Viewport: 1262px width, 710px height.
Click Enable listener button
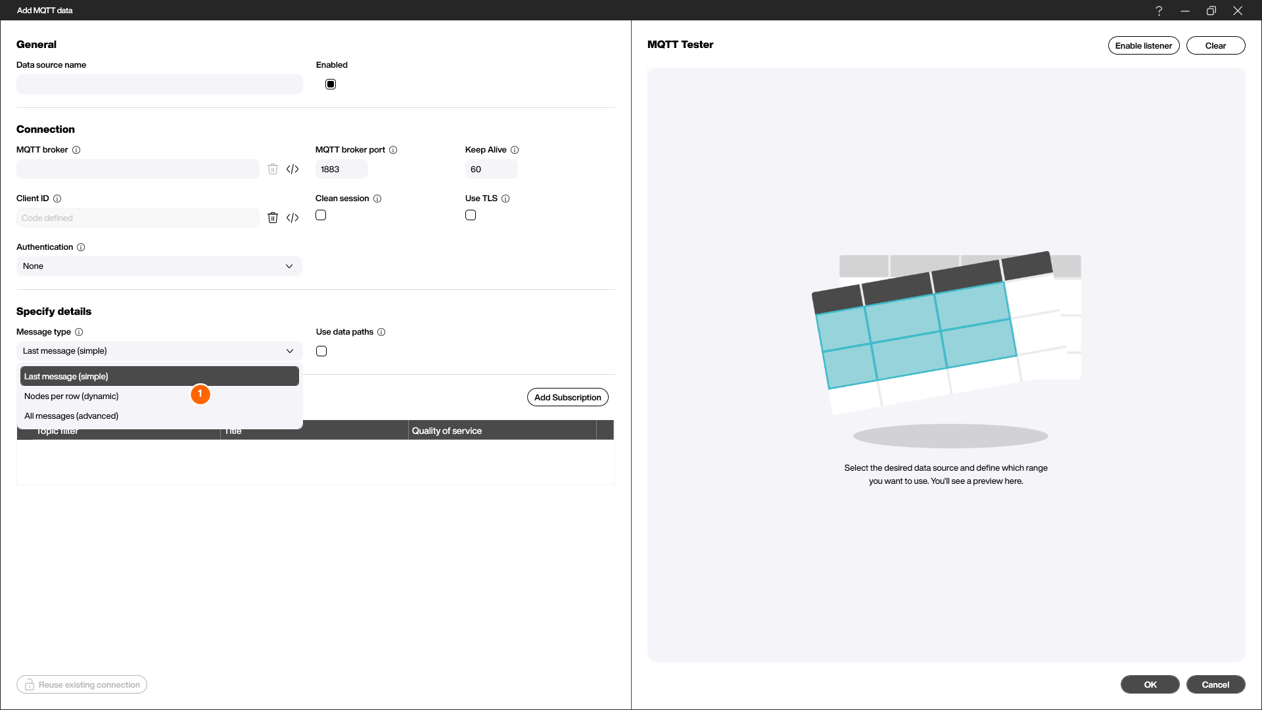1144,45
